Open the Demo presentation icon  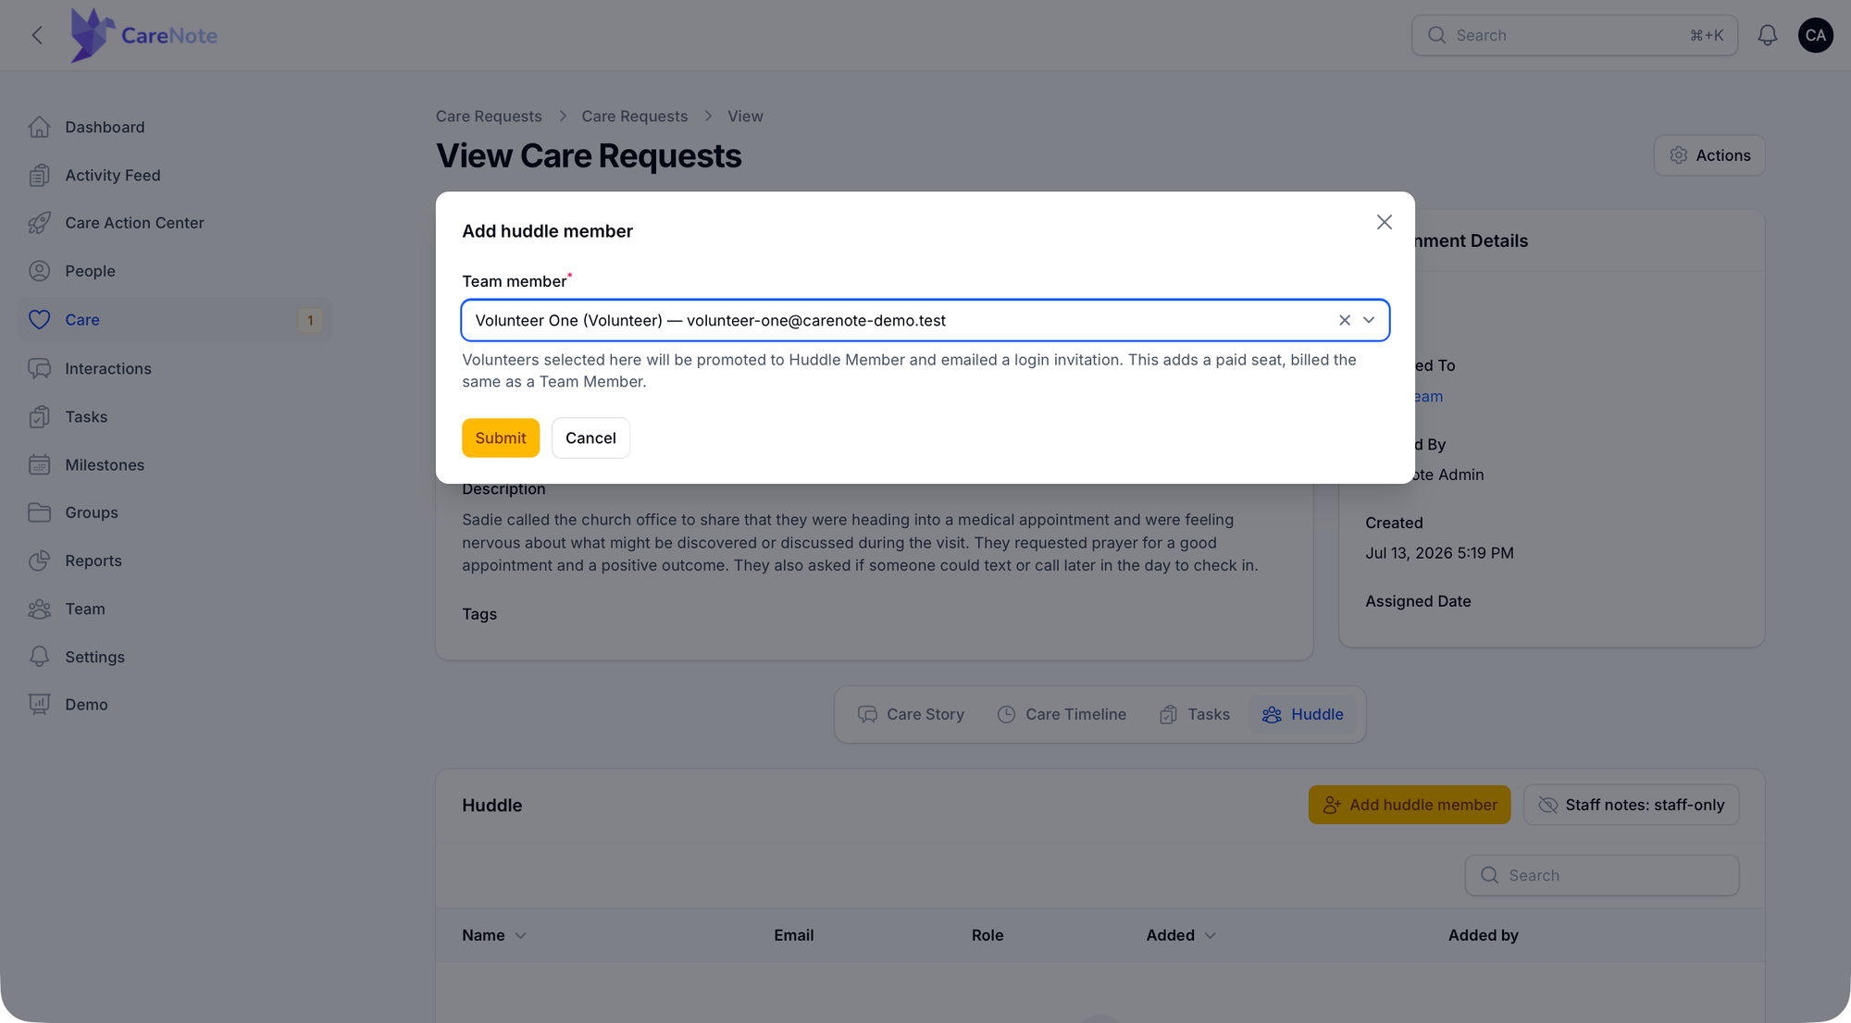39,705
